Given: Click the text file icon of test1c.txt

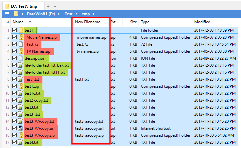Looking at the screenshot, I should pyautogui.click(x=21, y=93).
